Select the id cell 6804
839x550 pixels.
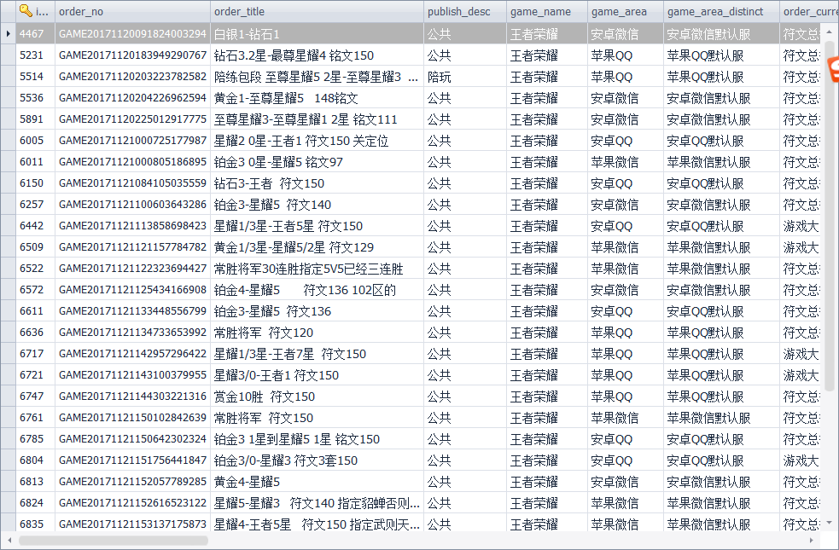[x=35, y=460]
